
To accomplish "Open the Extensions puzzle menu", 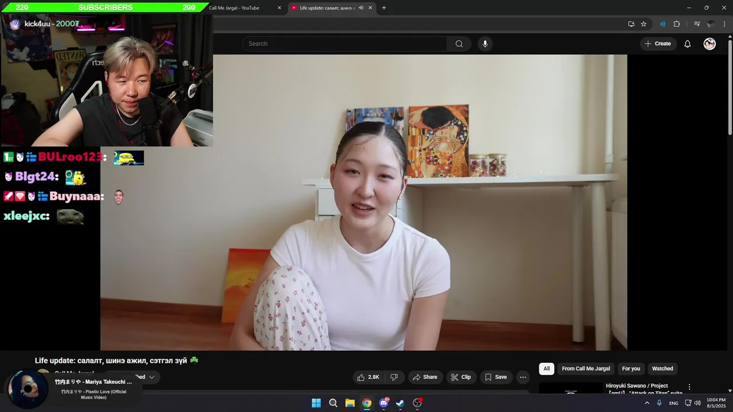I will click(x=676, y=24).
